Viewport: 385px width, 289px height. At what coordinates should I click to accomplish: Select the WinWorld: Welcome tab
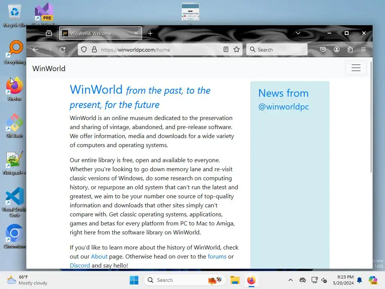coord(100,33)
